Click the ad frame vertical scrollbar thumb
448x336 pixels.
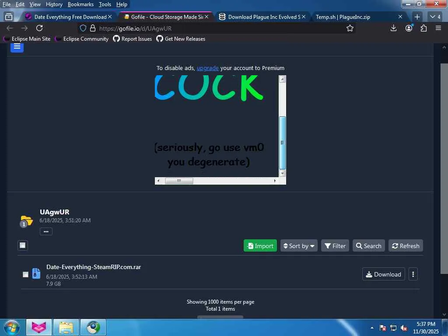click(282, 143)
